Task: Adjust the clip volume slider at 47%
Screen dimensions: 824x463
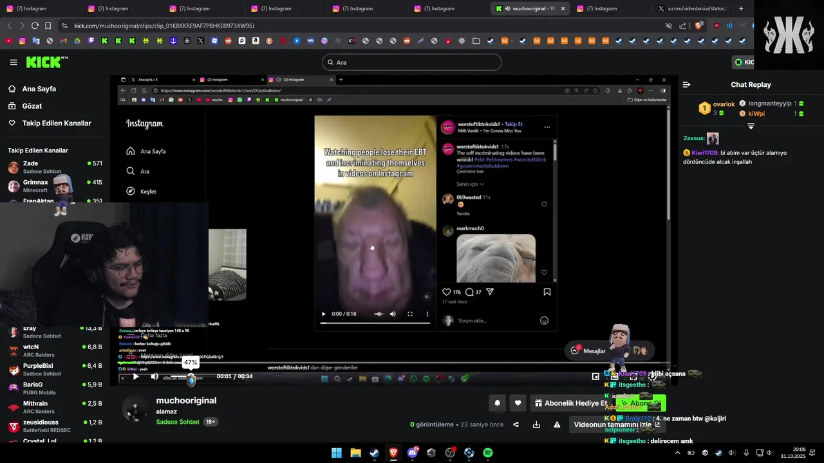Action: (x=191, y=377)
